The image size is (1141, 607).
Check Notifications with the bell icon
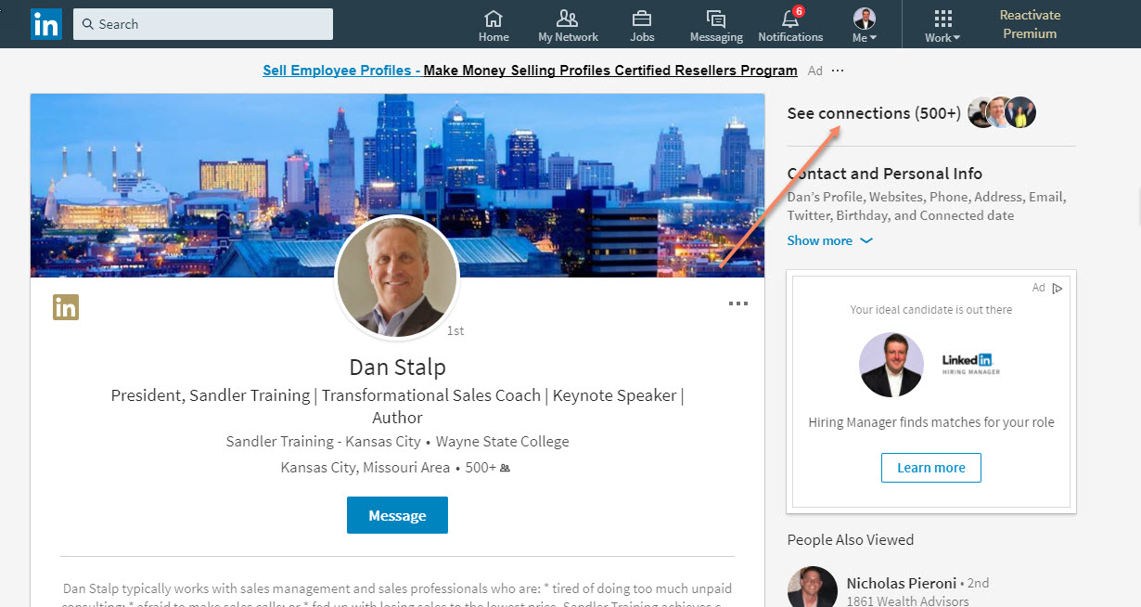(x=789, y=23)
